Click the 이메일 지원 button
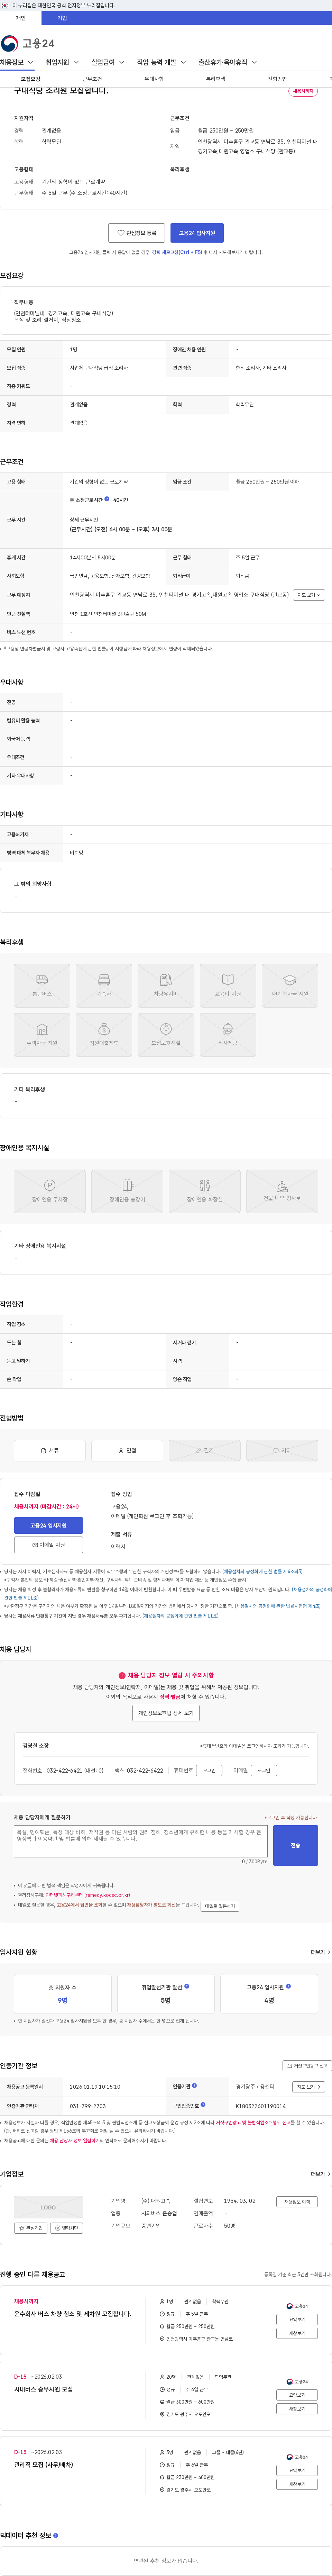332x2576 pixels. coord(48,1545)
